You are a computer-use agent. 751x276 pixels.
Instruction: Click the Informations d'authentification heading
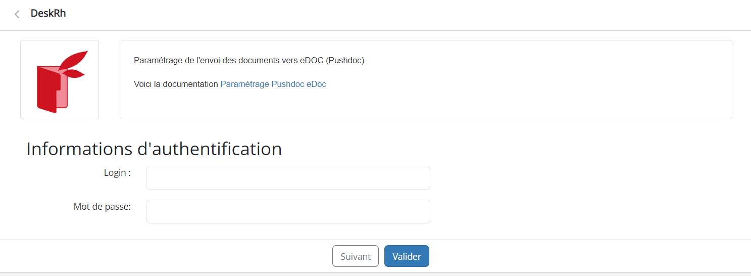click(154, 149)
